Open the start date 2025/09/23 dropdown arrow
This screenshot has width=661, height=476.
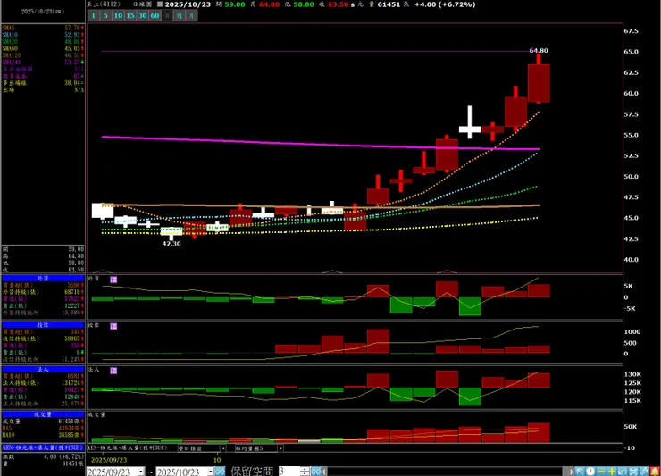click(x=141, y=472)
